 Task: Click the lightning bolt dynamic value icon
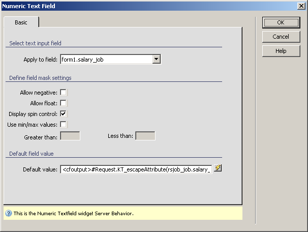pos(218,168)
